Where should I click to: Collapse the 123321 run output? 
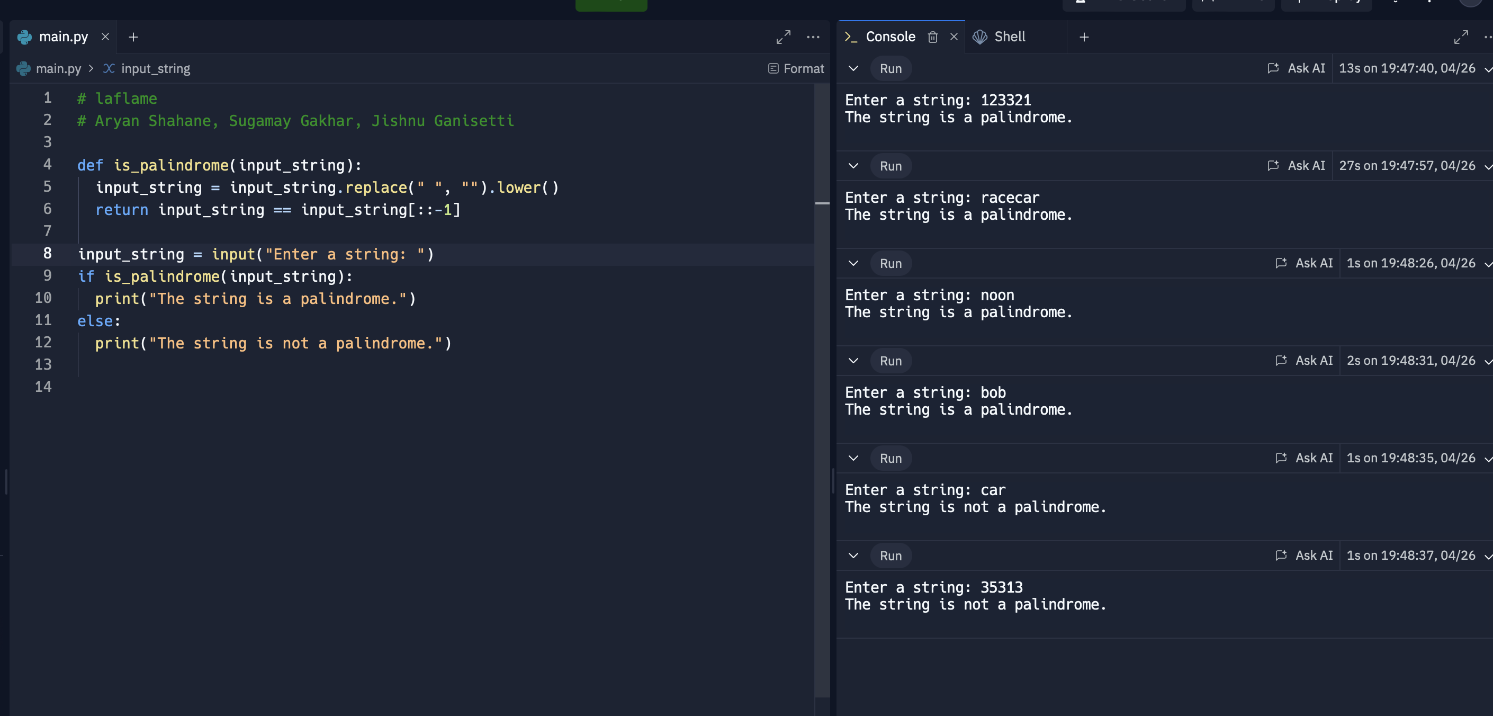click(853, 68)
